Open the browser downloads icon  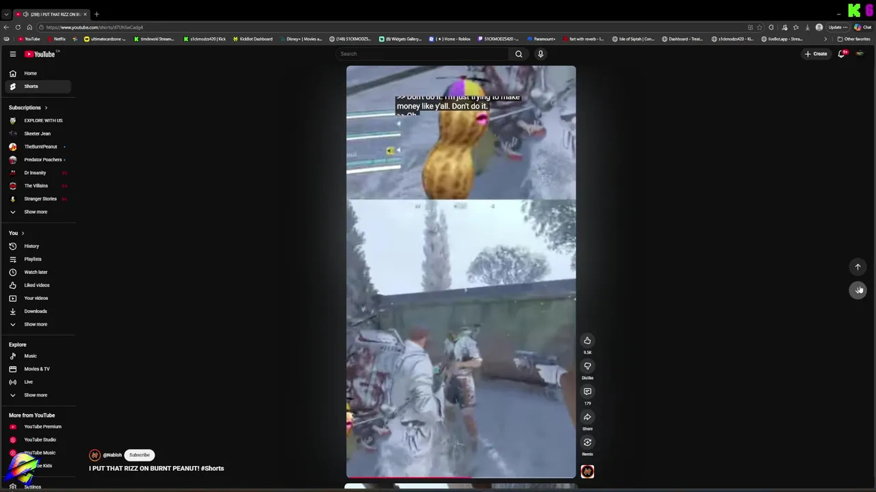(808, 27)
